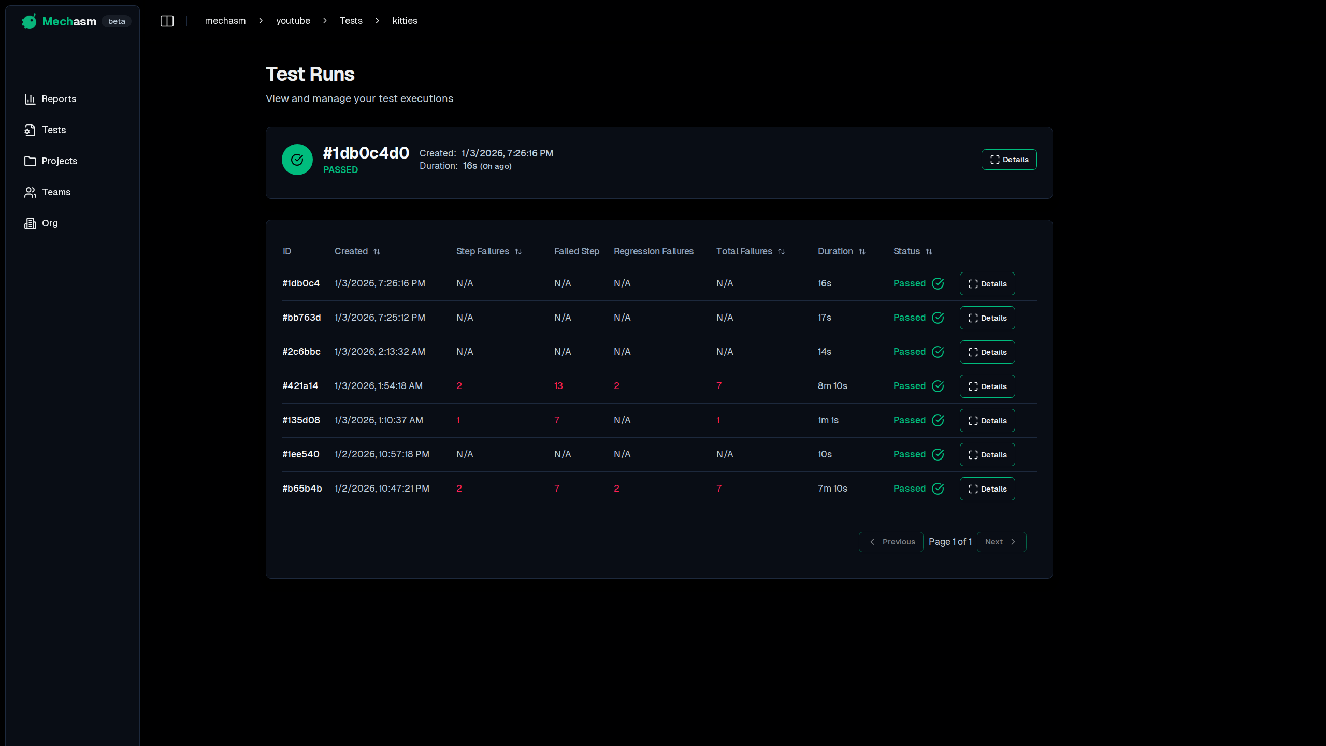1326x746 pixels.
Task: Toggle sorting on Step Failures
Action: (519, 251)
